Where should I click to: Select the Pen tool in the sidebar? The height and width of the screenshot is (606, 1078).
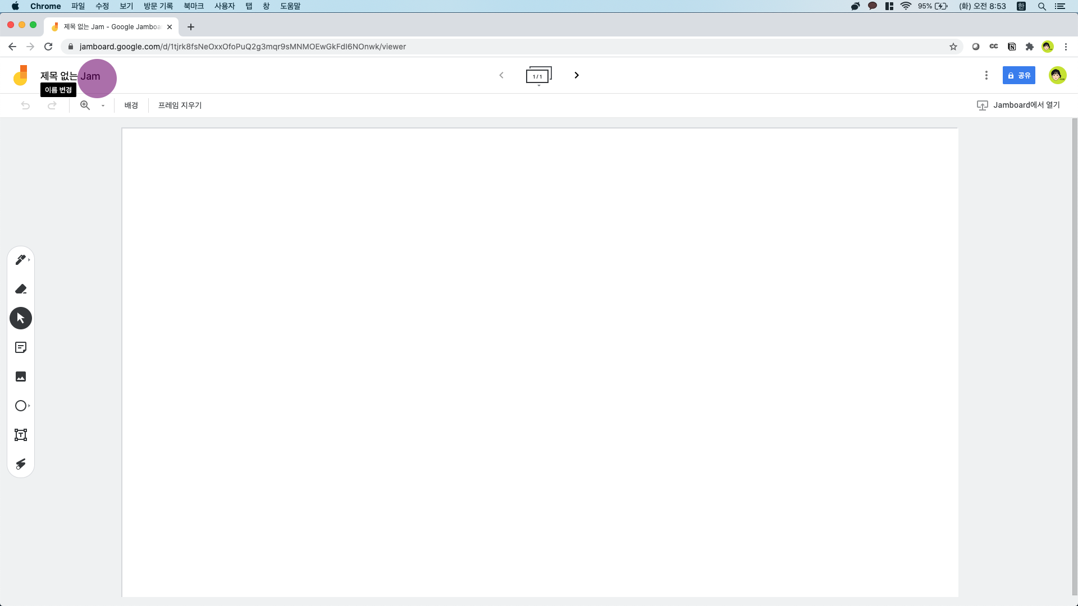(21, 260)
